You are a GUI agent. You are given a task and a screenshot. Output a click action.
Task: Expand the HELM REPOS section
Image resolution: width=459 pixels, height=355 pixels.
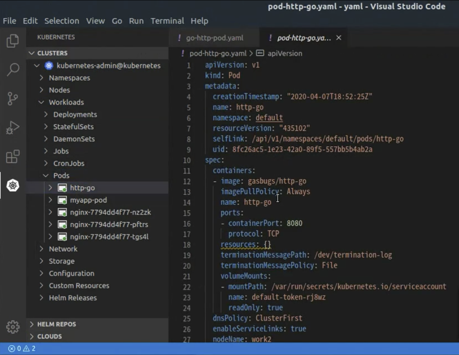point(32,324)
